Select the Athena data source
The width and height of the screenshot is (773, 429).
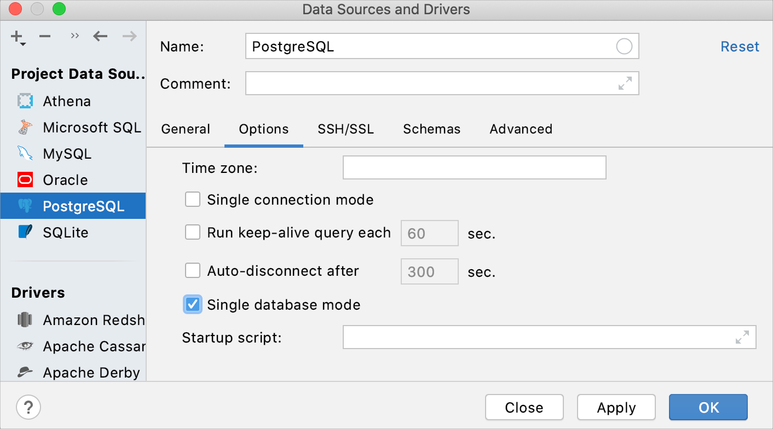[x=66, y=101]
